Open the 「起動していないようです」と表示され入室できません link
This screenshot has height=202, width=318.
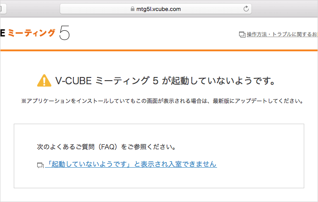click(131, 164)
